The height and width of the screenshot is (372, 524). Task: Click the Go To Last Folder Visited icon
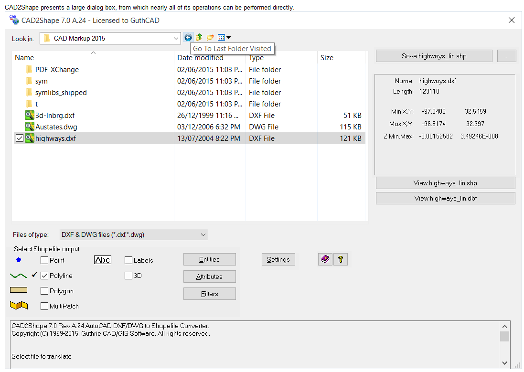[188, 38]
